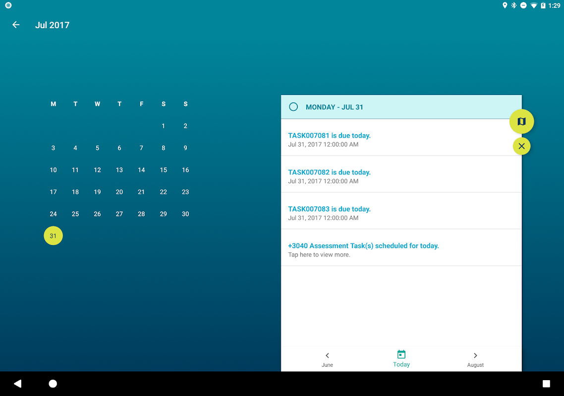Pick the 21st in July
Image resolution: width=564 pixels, height=396 pixels.
tap(141, 192)
